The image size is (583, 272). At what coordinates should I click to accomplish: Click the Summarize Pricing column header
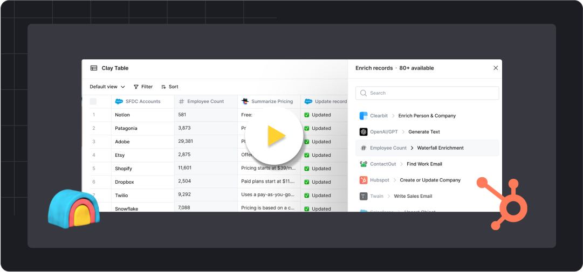click(269, 101)
